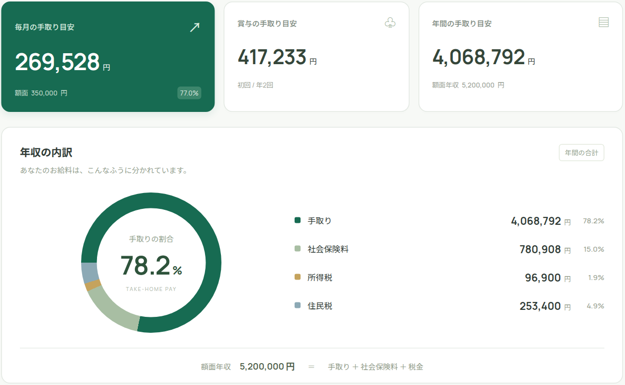Click the 1.9% percentage value
The height and width of the screenshot is (385, 625).
click(596, 278)
